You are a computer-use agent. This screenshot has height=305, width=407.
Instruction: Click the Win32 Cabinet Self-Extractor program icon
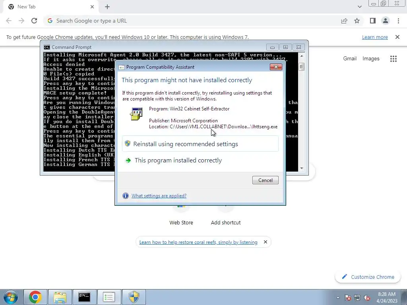[136, 114]
